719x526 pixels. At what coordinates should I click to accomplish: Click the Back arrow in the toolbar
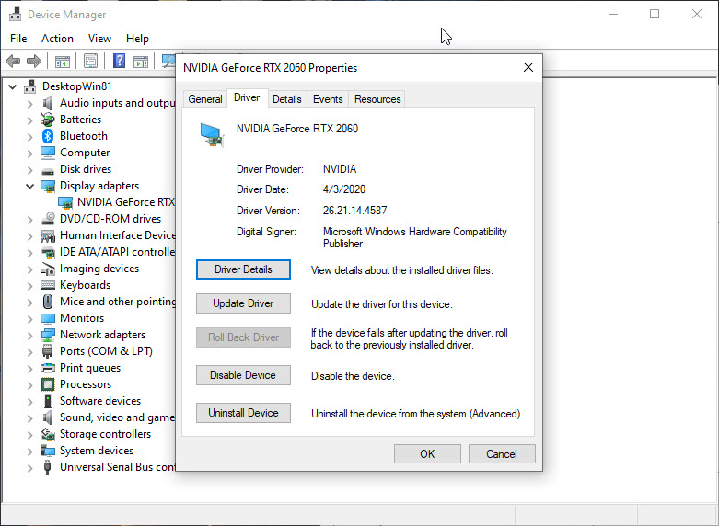click(13, 61)
